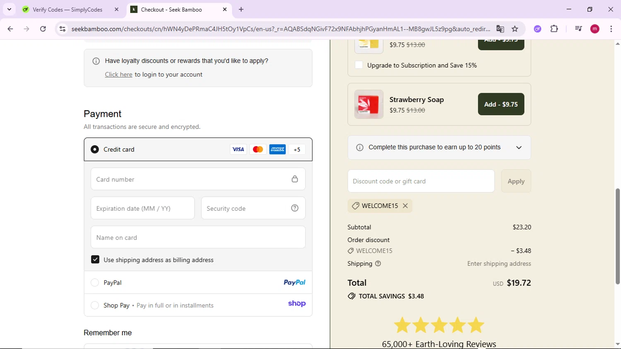Close the Verify Codes — SimplyCodes tab
This screenshot has width=621, height=349.
[117, 10]
